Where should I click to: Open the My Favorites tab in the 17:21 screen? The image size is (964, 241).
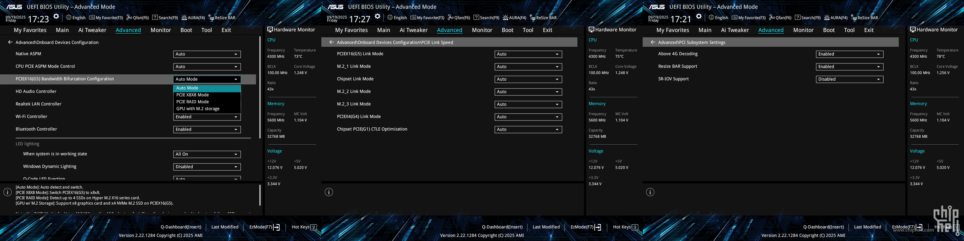(672, 30)
